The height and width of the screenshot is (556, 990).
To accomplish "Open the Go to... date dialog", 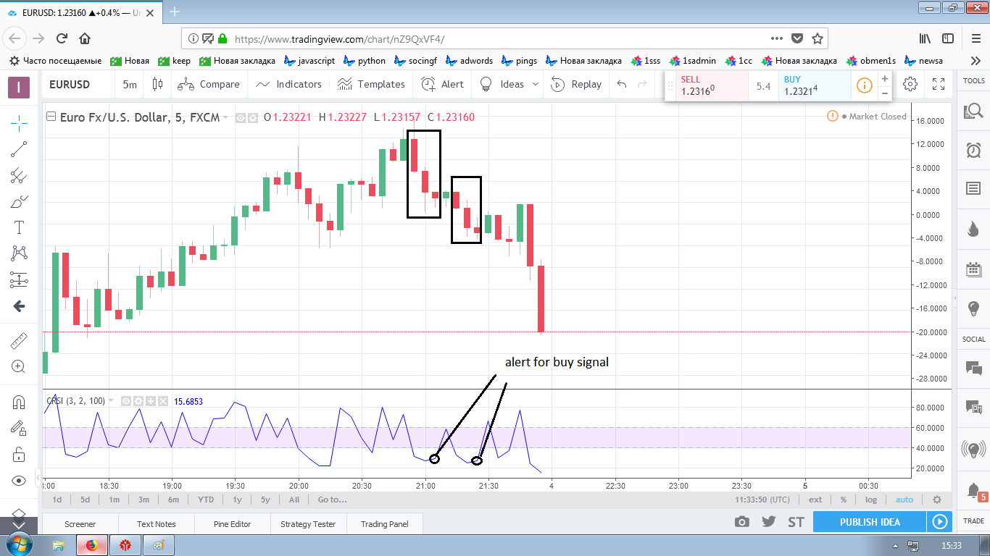I will tap(332, 499).
